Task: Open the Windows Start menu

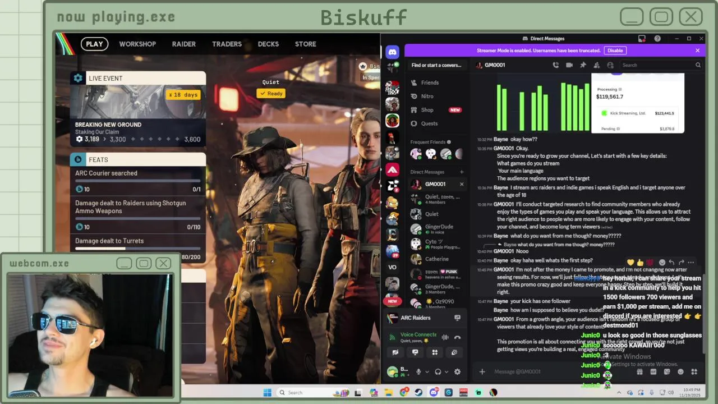Action: coord(268,392)
